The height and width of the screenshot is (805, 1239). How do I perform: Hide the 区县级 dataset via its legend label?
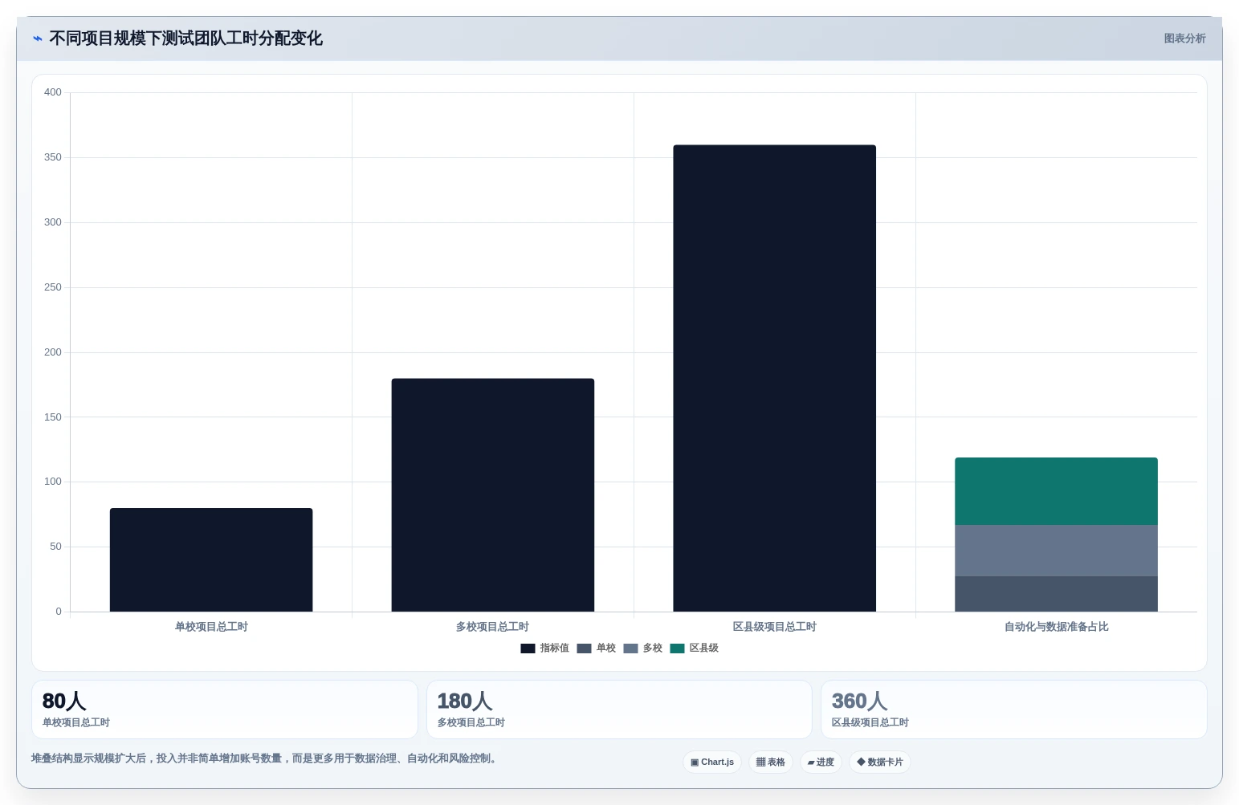(703, 648)
